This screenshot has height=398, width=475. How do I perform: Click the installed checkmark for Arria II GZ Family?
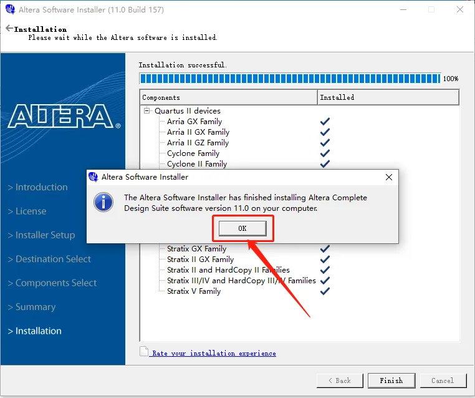point(325,143)
